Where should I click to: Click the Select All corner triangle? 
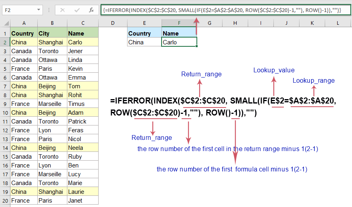pyautogui.click(x=6, y=23)
